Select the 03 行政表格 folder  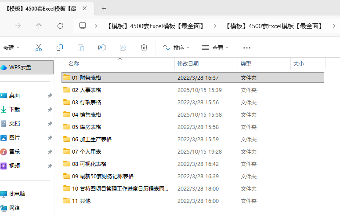(x=193, y=102)
